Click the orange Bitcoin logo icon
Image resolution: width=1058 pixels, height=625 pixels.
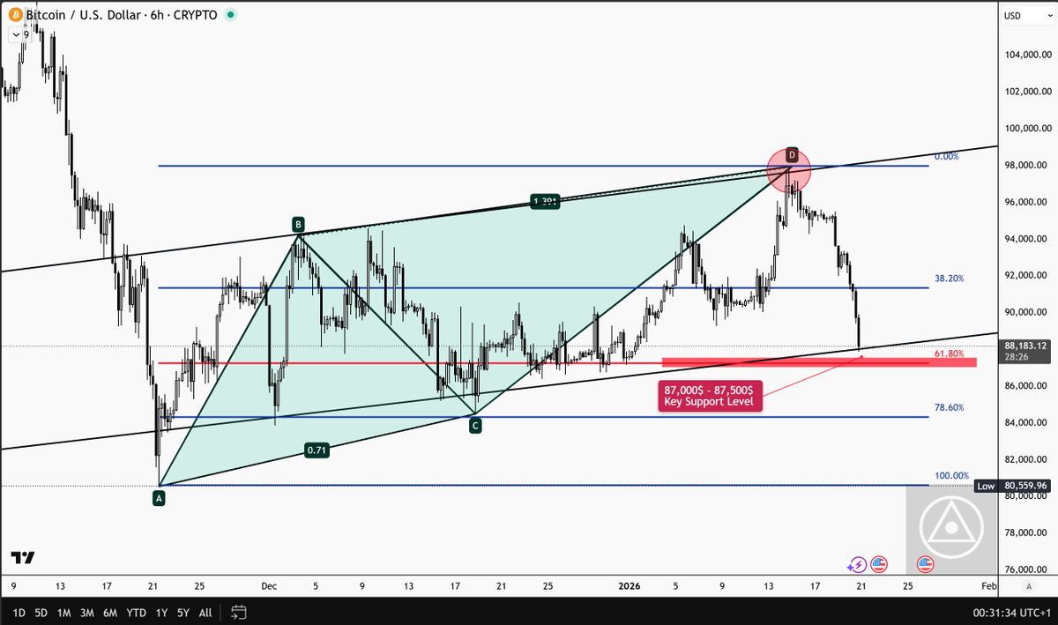point(14,15)
